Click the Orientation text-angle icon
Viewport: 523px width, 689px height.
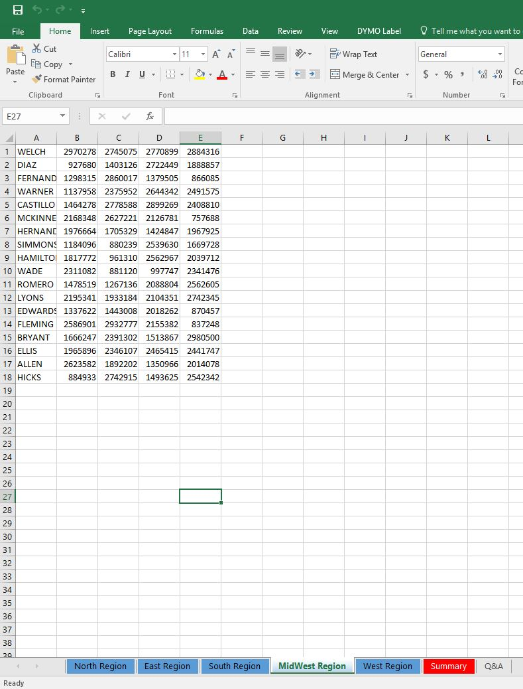[x=300, y=54]
